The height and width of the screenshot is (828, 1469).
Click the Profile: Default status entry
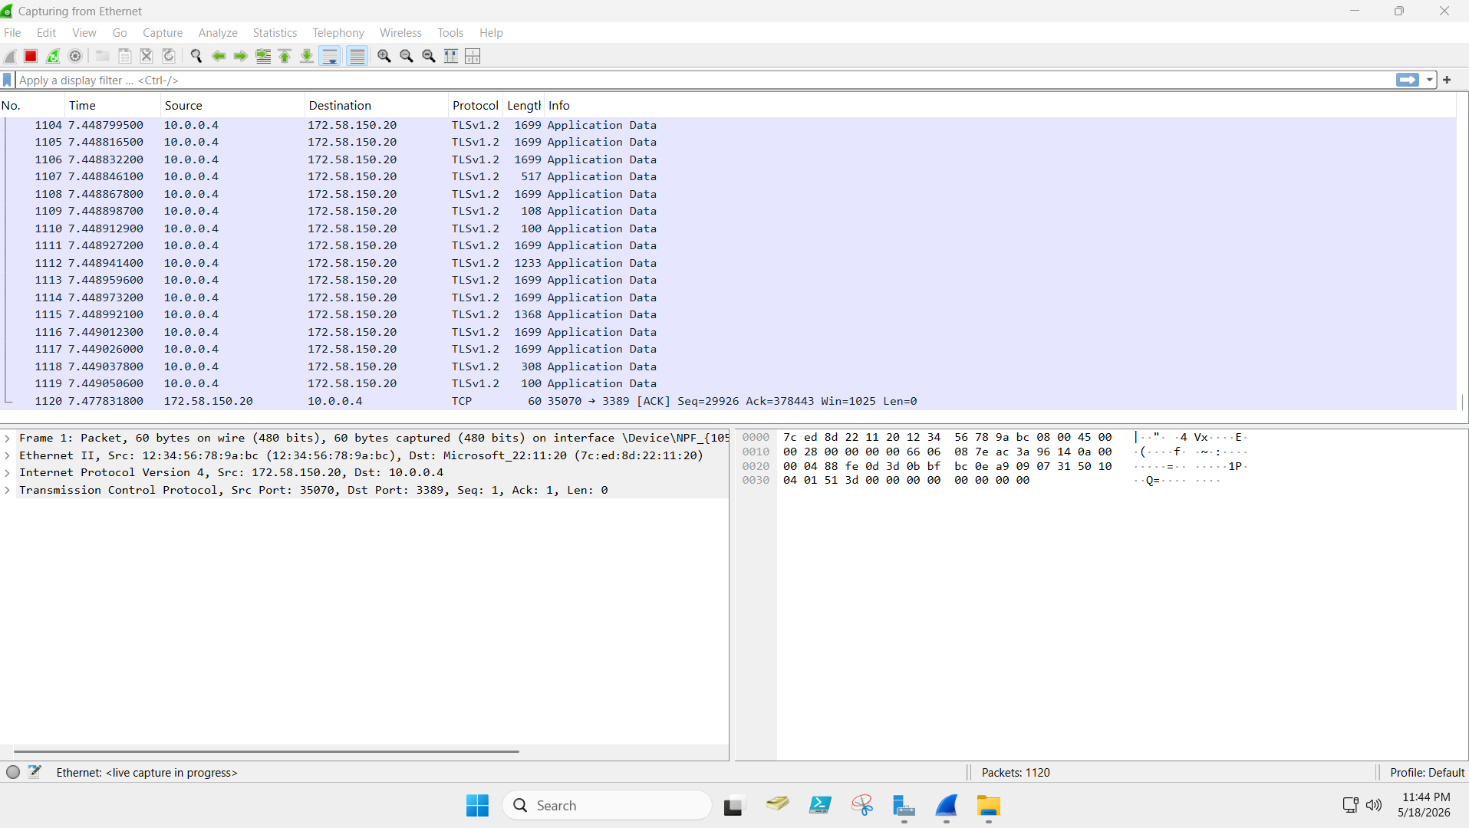1427,773
